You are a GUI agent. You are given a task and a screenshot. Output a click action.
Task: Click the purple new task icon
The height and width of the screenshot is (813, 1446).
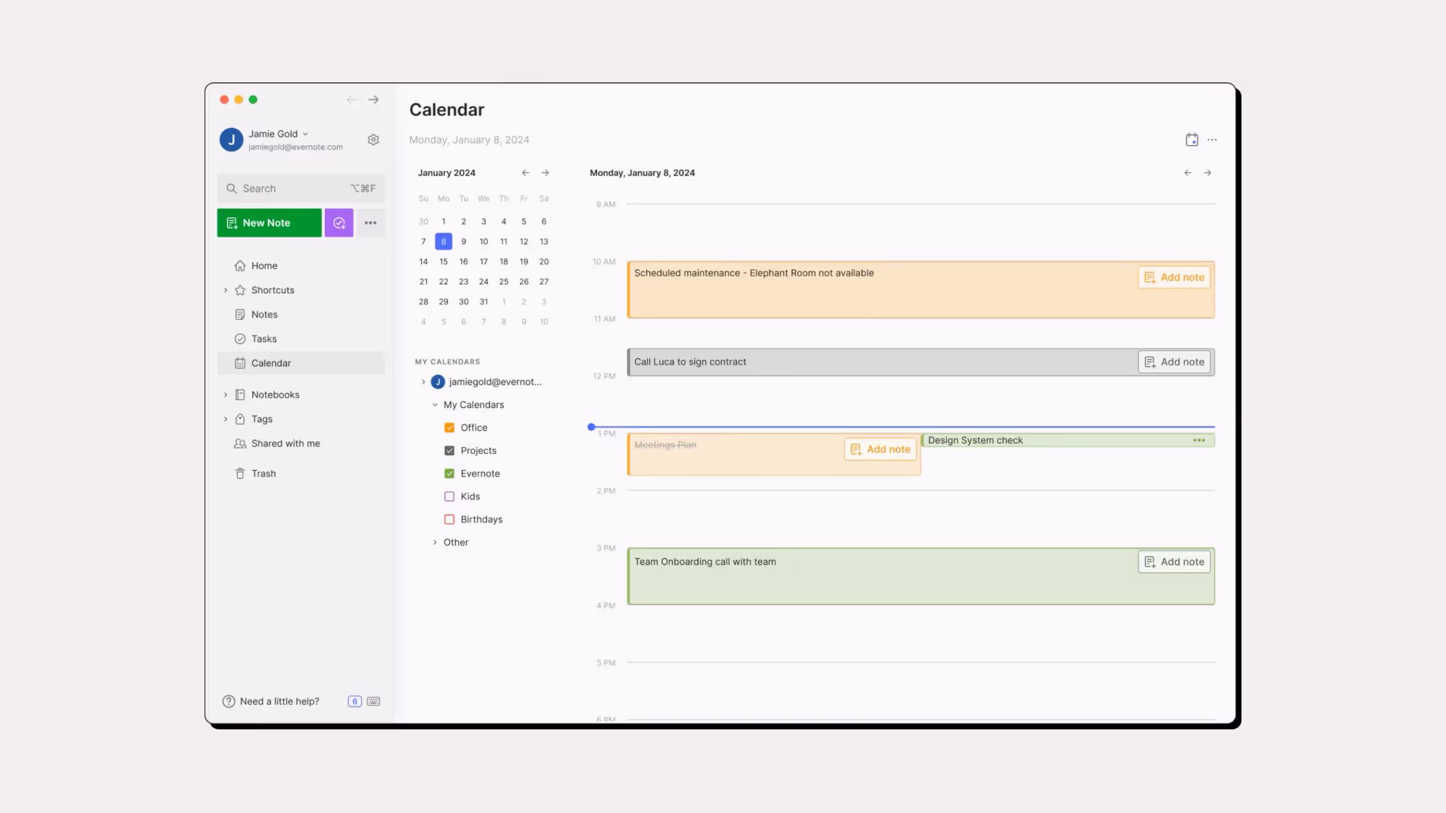tap(338, 222)
